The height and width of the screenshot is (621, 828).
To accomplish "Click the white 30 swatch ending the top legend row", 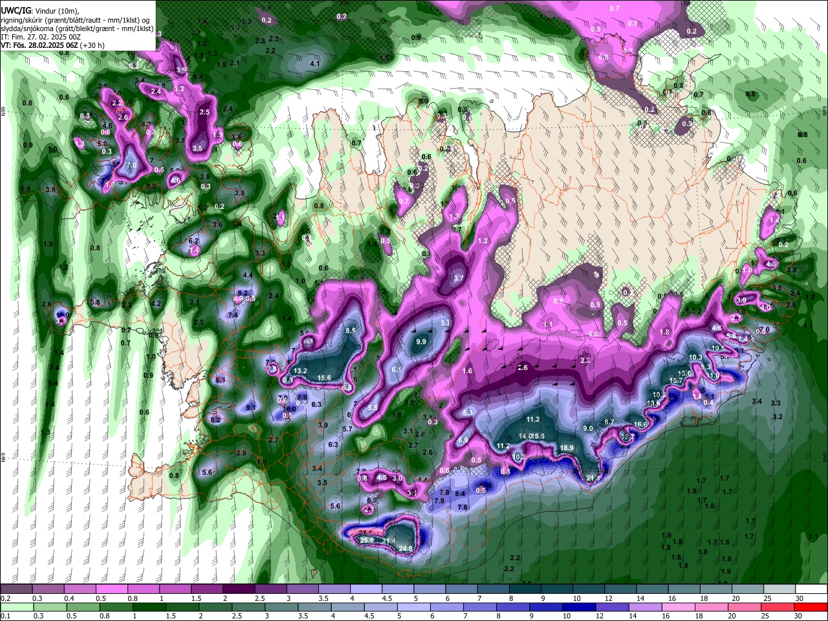I will coord(811,589).
